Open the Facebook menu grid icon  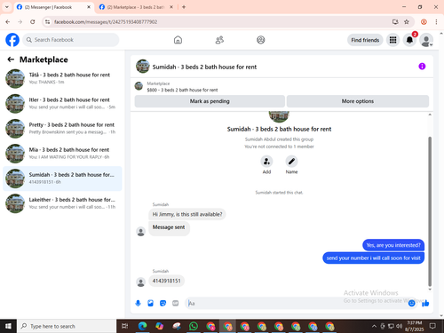(x=392, y=40)
